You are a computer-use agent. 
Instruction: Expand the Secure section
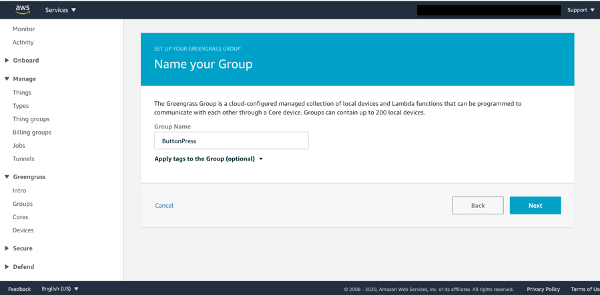point(19,248)
